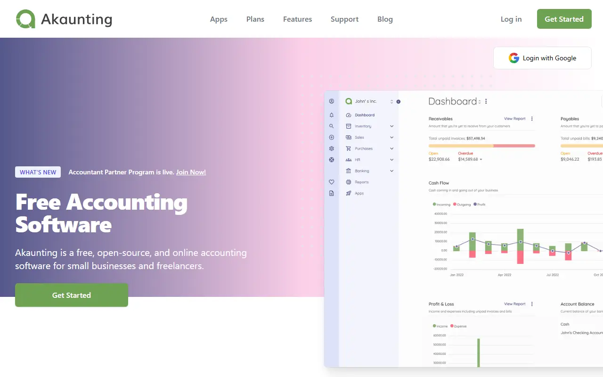The image size is (603, 377).
Task: Click the heart icon in the sidebar
Action: 332,182
